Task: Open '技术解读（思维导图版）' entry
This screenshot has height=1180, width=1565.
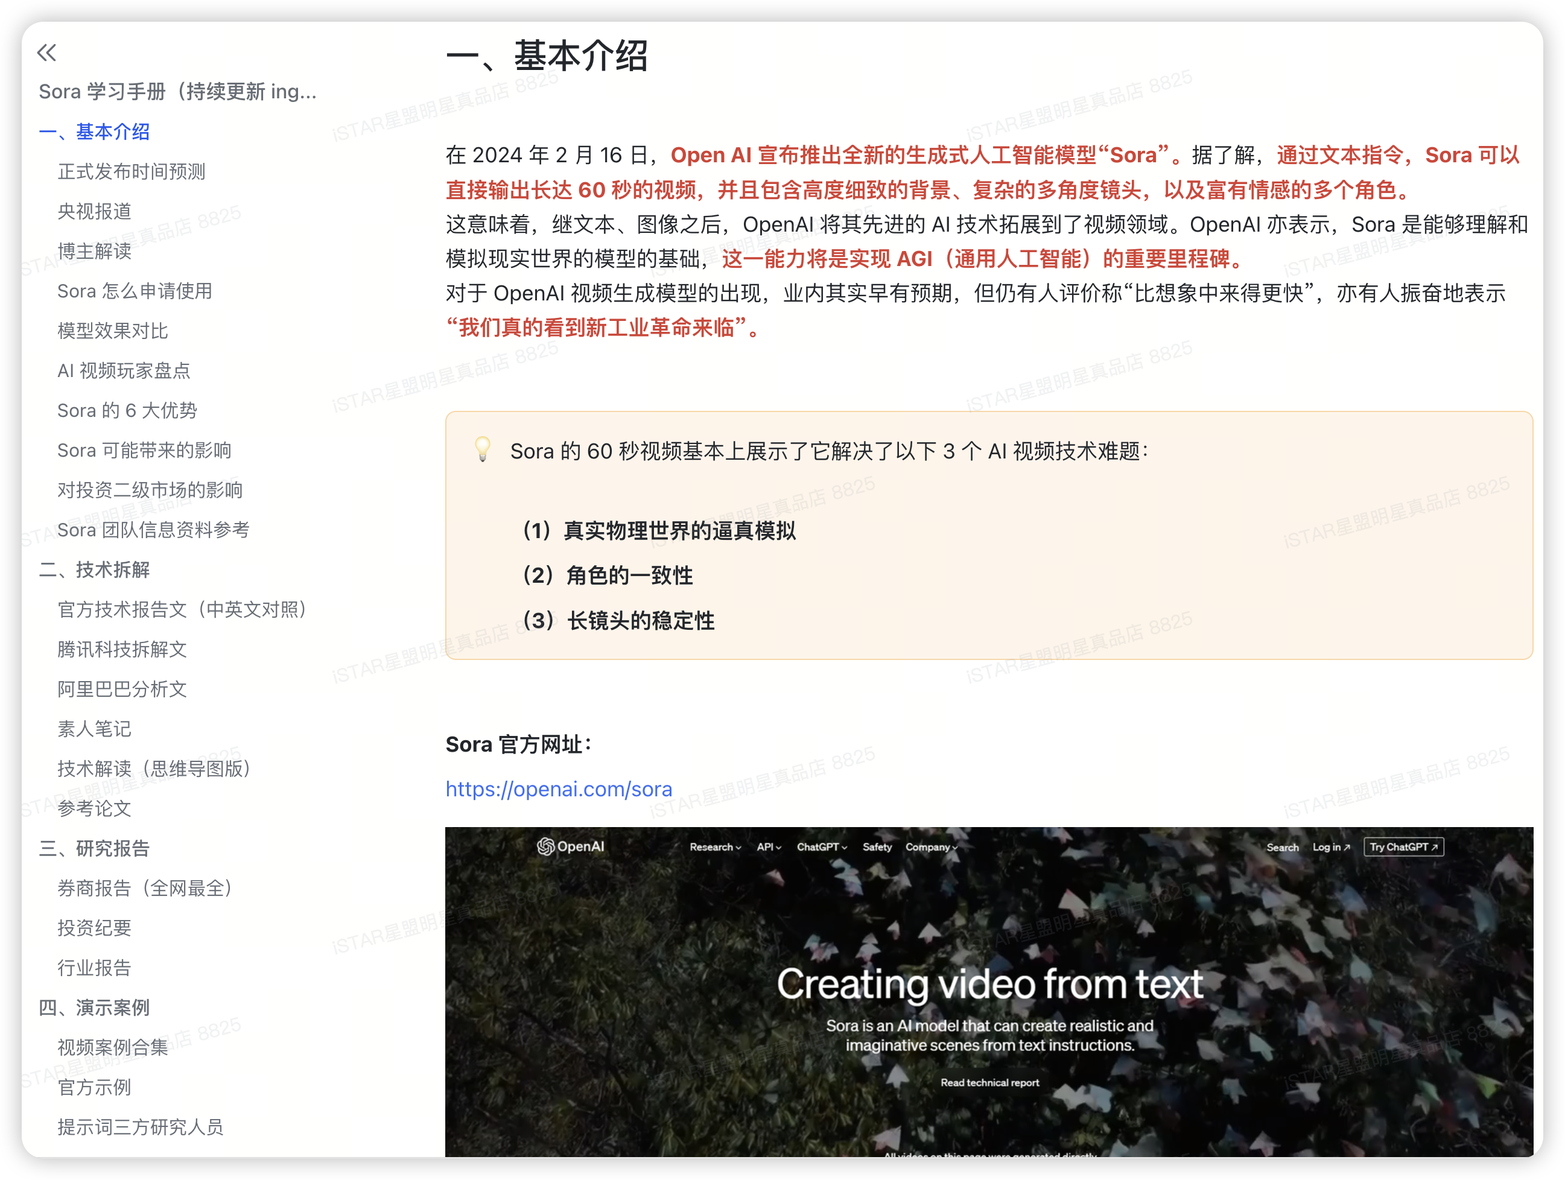Action: (x=155, y=769)
